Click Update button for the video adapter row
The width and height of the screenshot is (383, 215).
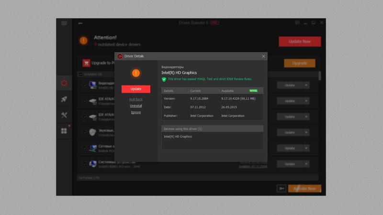[290, 85]
